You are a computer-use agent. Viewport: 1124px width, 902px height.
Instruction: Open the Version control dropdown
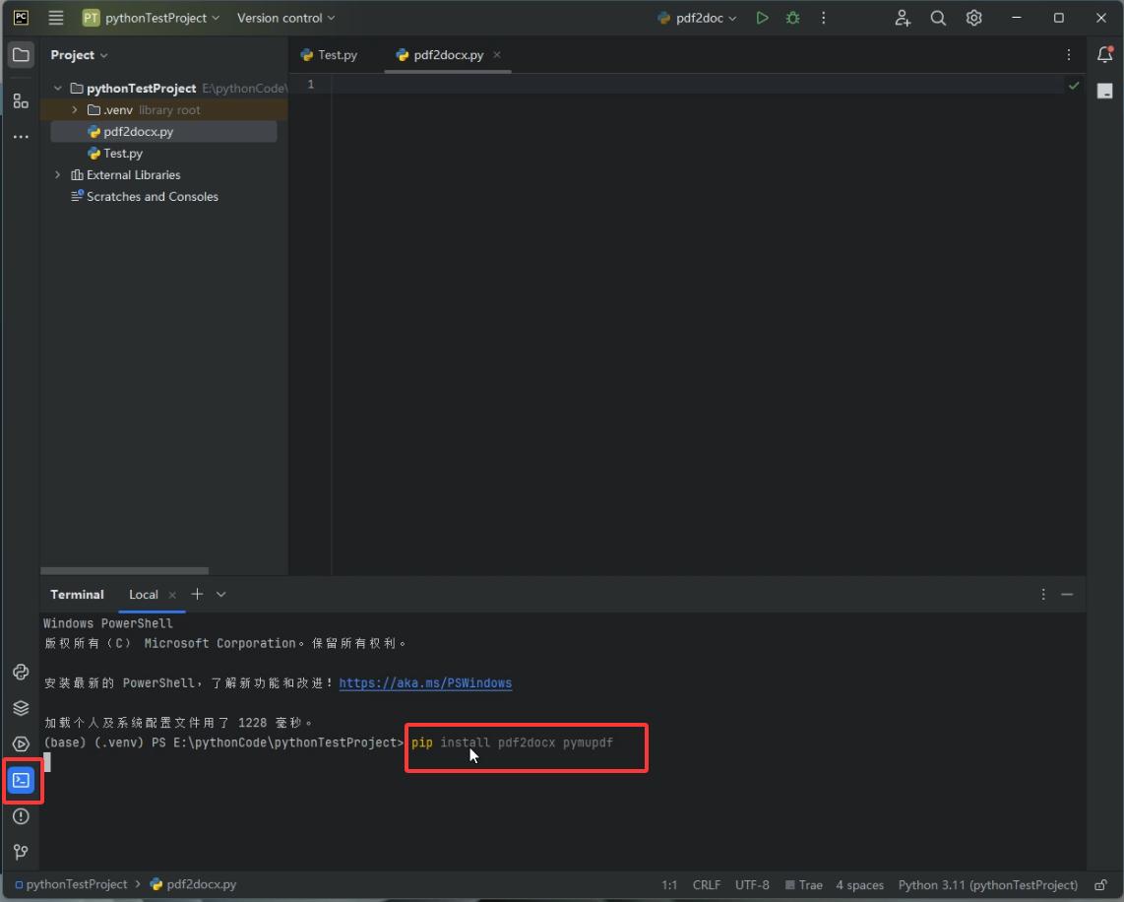[x=285, y=18]
